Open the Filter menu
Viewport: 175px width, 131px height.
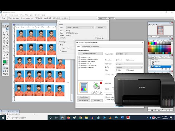point(27,15)
